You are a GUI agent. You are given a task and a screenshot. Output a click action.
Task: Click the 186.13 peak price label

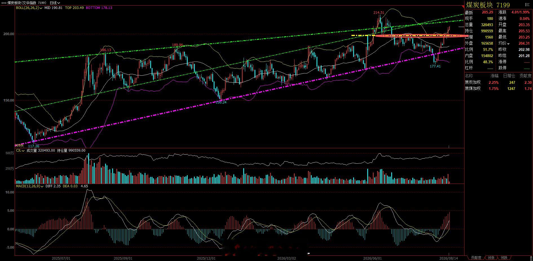click(x=105, y=50)
